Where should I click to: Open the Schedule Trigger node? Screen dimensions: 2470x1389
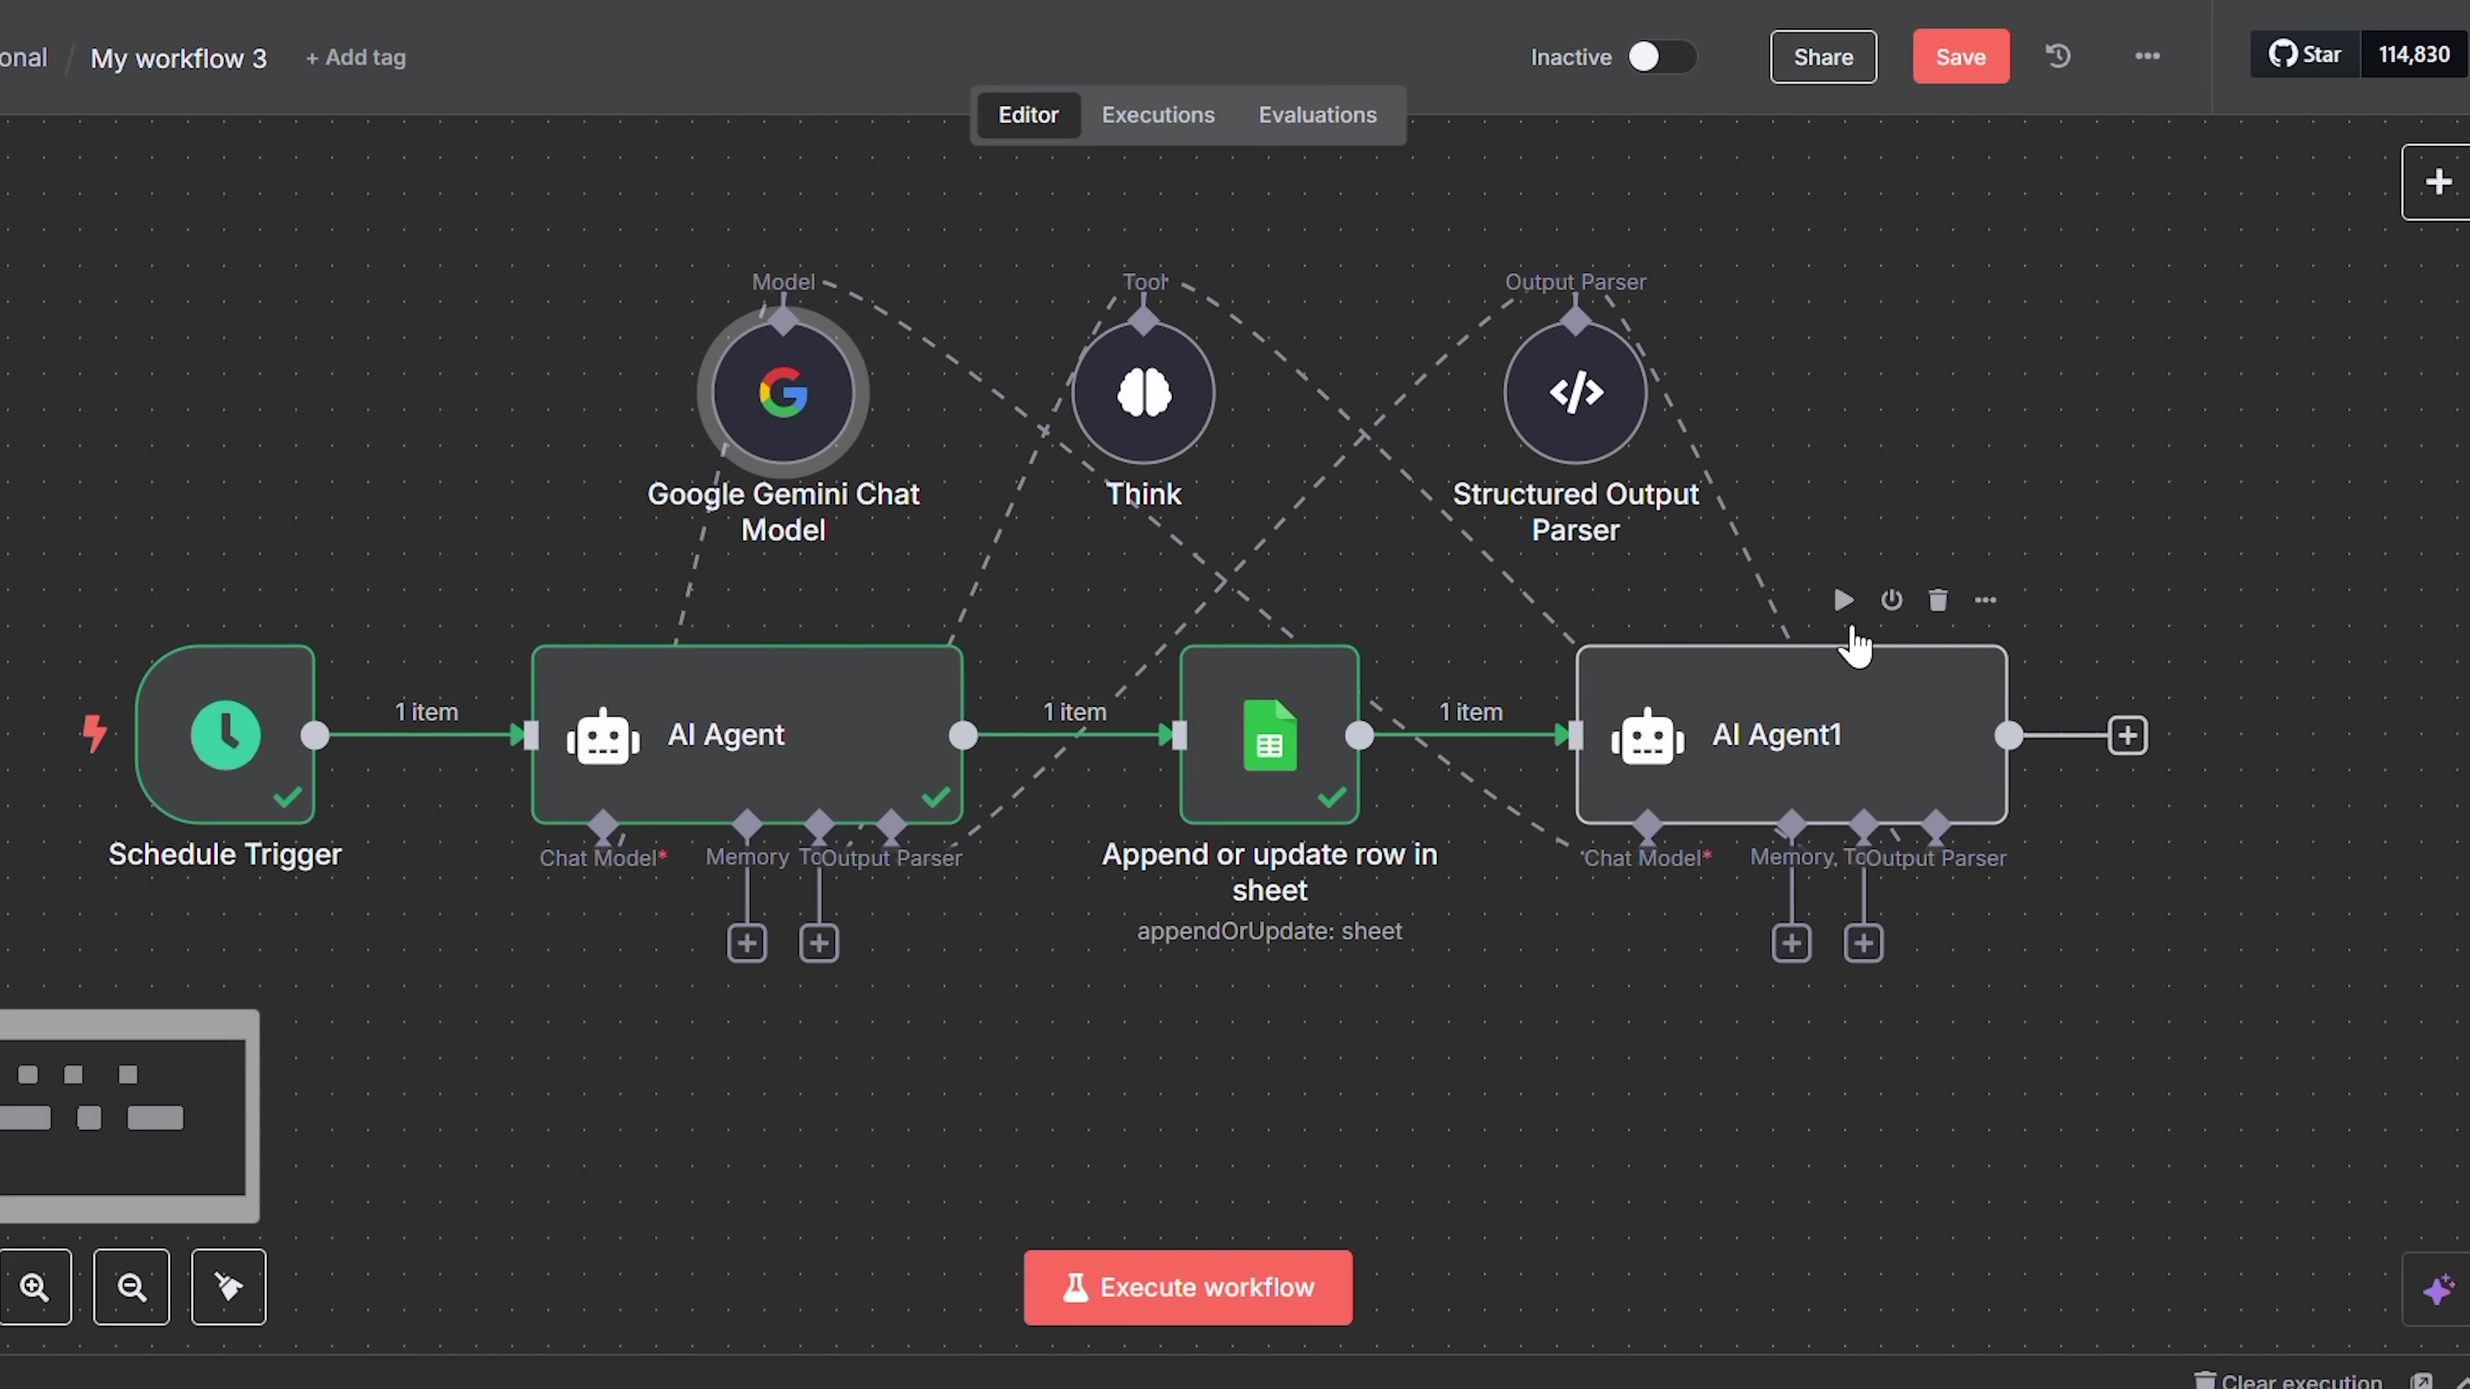[225, 734]
